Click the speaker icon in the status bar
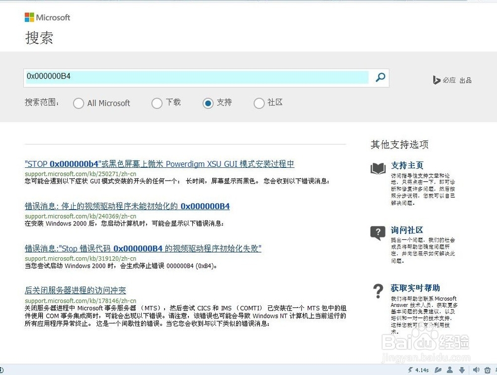Screen dimensions: 497x375 (476, 370)
